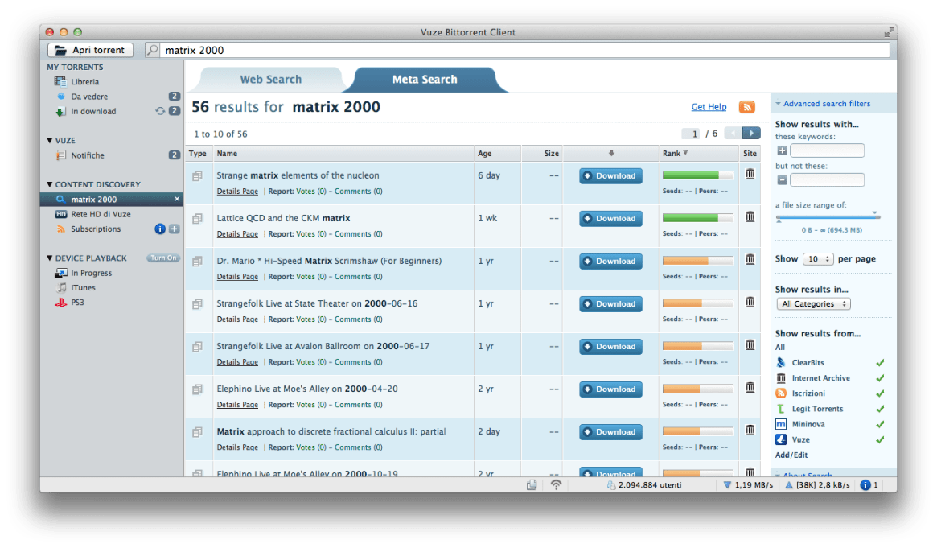Open the In download list
Screen dimensions: 937x548
click(x=93, y=111)
